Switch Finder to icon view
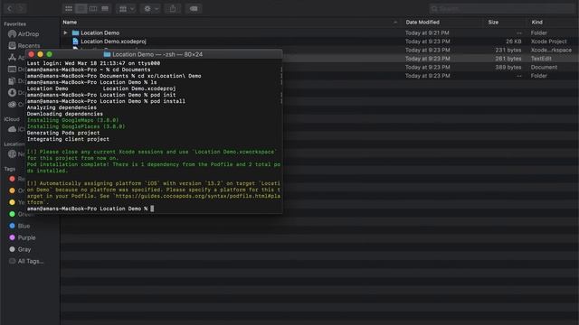Viewport: 579px width, 325px height. tap(69, 8)
